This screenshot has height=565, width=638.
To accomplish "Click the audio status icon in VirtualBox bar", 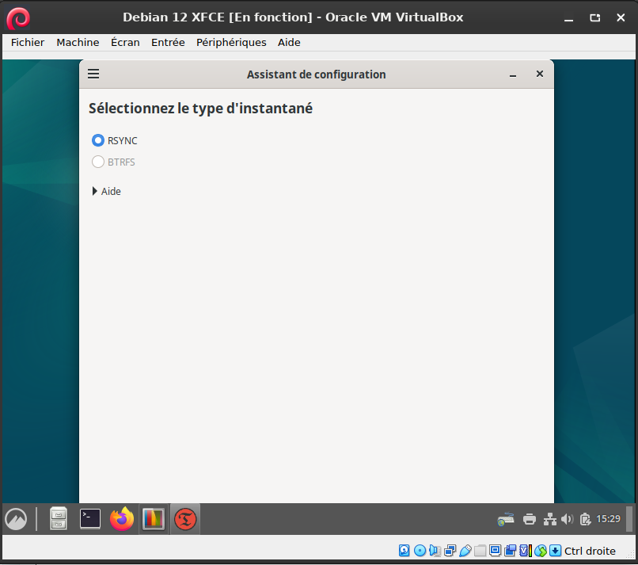I will [435, 551].
